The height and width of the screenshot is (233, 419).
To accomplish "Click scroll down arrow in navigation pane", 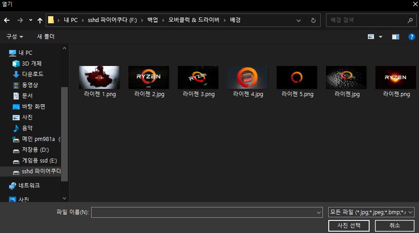I will (x=64, y=198).
